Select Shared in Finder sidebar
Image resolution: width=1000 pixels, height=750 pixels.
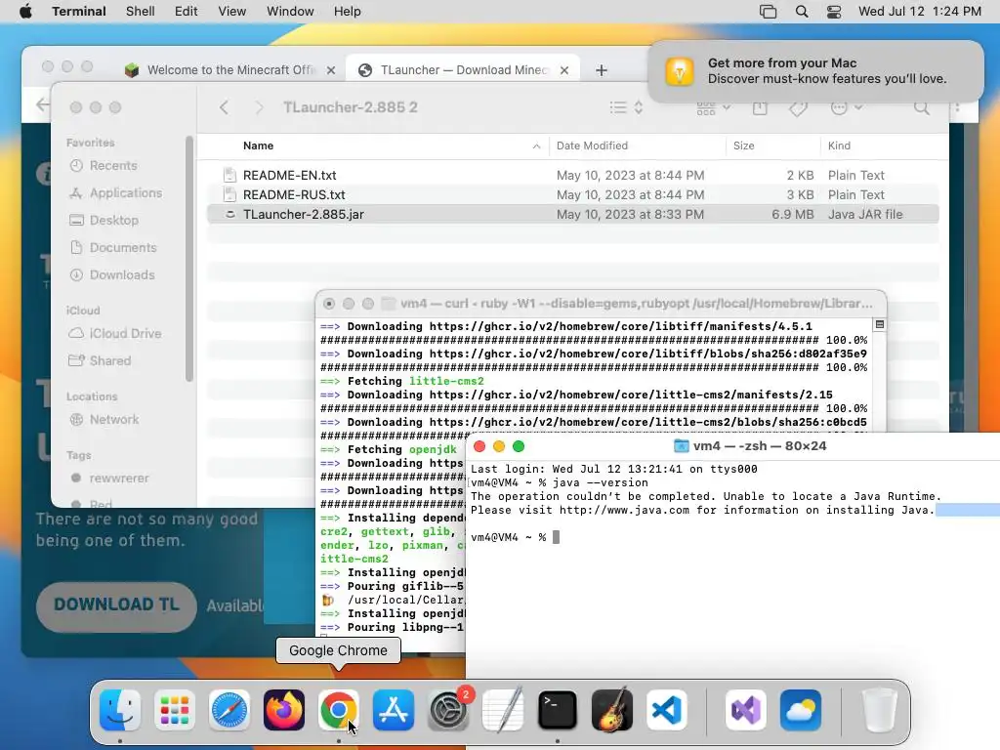(x=109, y=361)
